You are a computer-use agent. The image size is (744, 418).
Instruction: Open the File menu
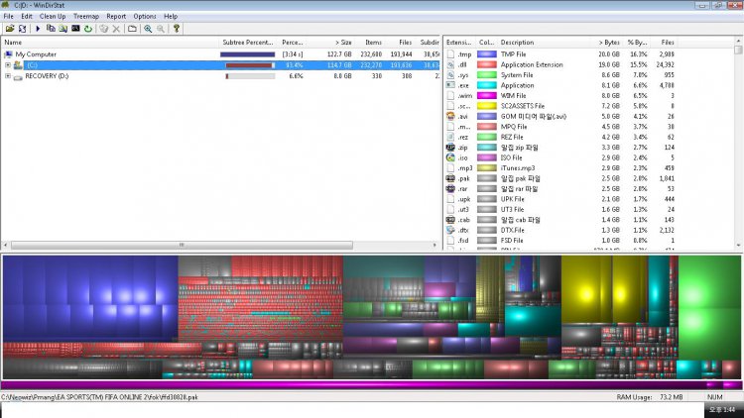[x=9, y=16]
